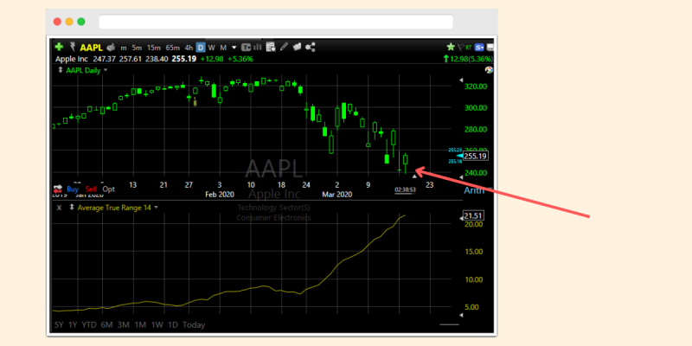
Task: Click the news folder icon
Action: [x=297, y=47]
